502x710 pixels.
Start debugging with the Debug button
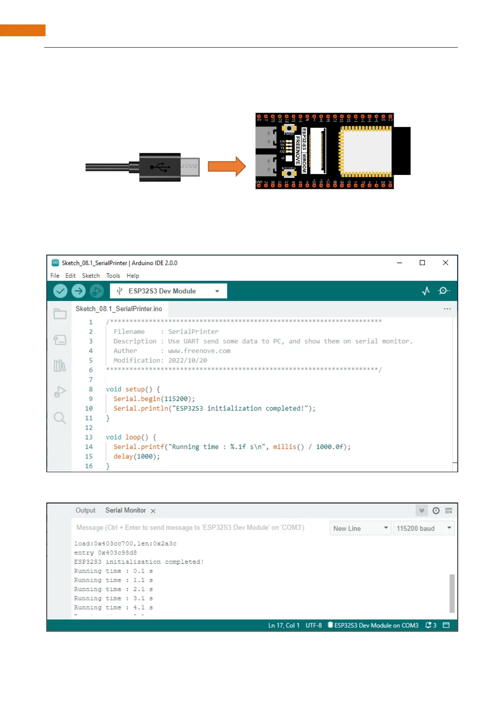point(97,291)
